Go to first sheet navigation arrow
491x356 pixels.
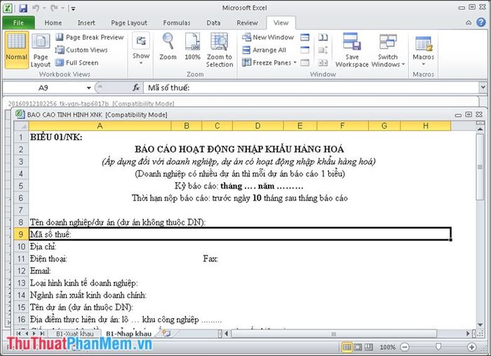(x=19, y=334)
